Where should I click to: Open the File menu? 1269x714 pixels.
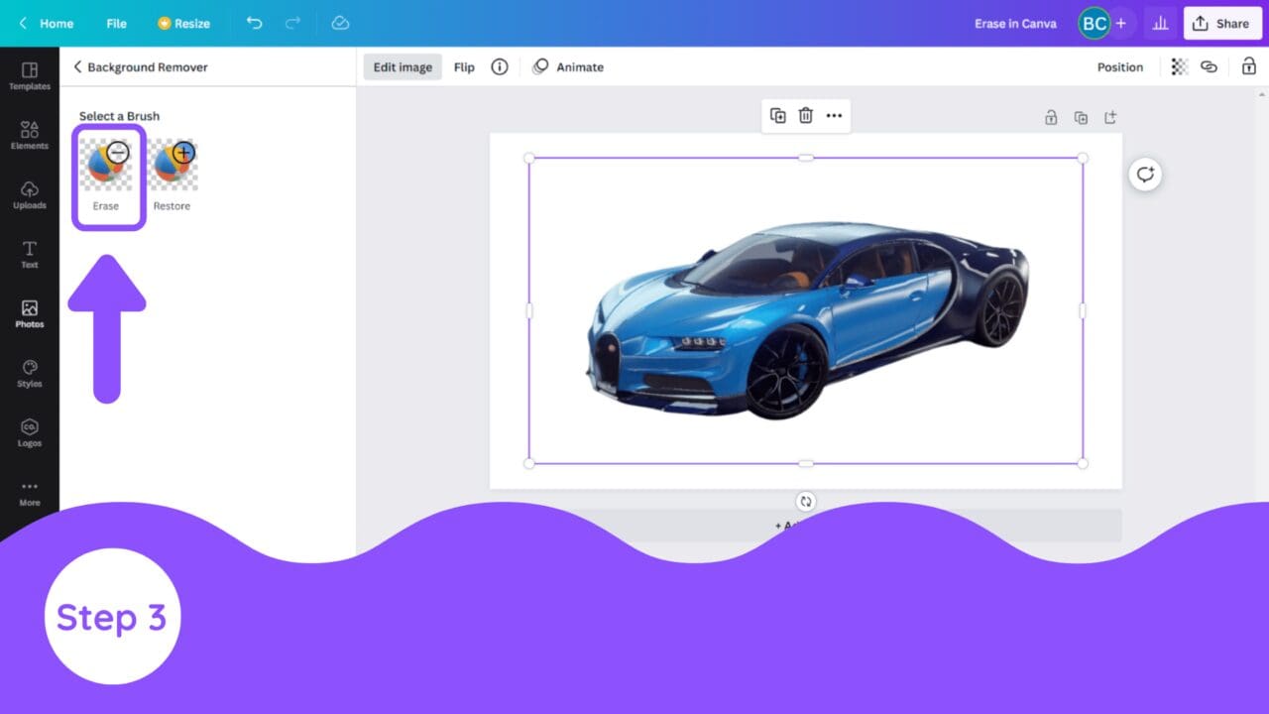coord(116,23)
